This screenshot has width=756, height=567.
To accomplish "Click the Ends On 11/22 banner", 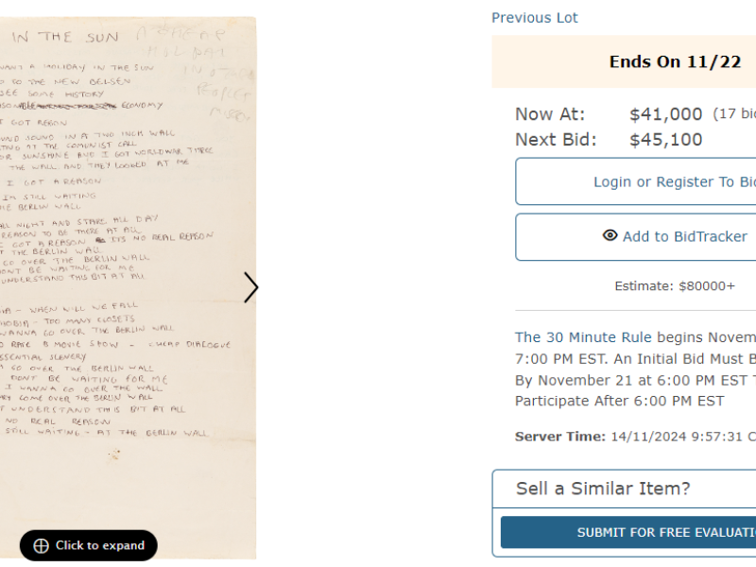I will click(676, 62).
